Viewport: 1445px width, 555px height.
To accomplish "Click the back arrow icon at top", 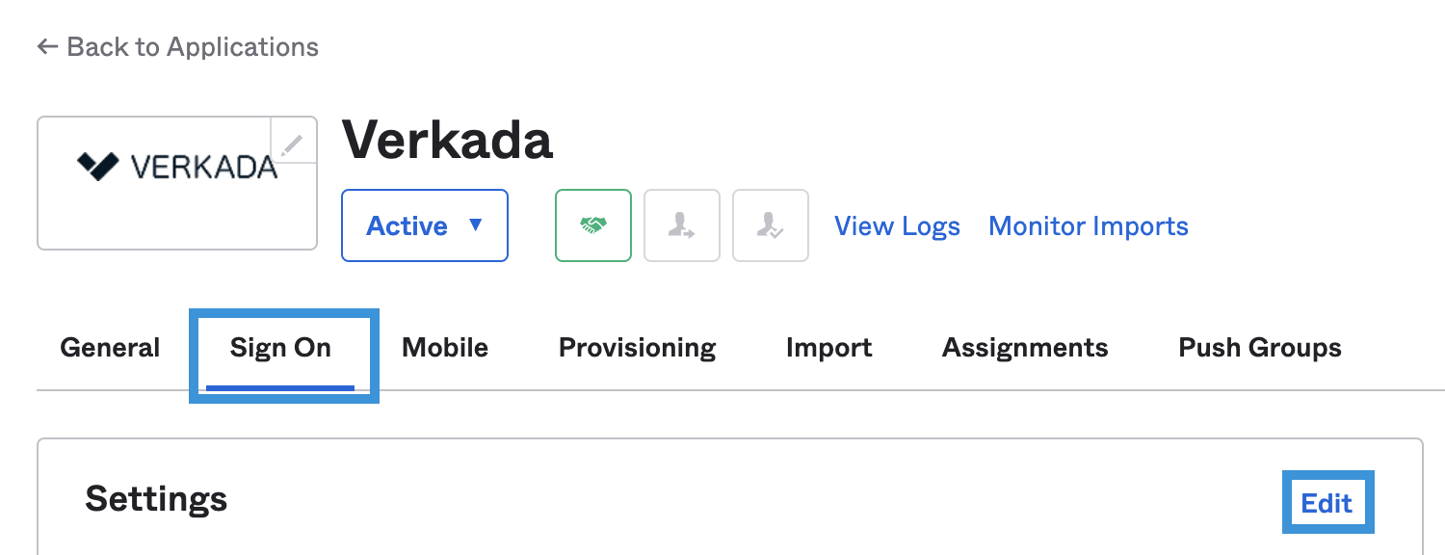I will point(46,47).
